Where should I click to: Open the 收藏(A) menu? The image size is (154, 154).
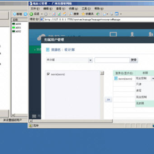pos(73,9)
